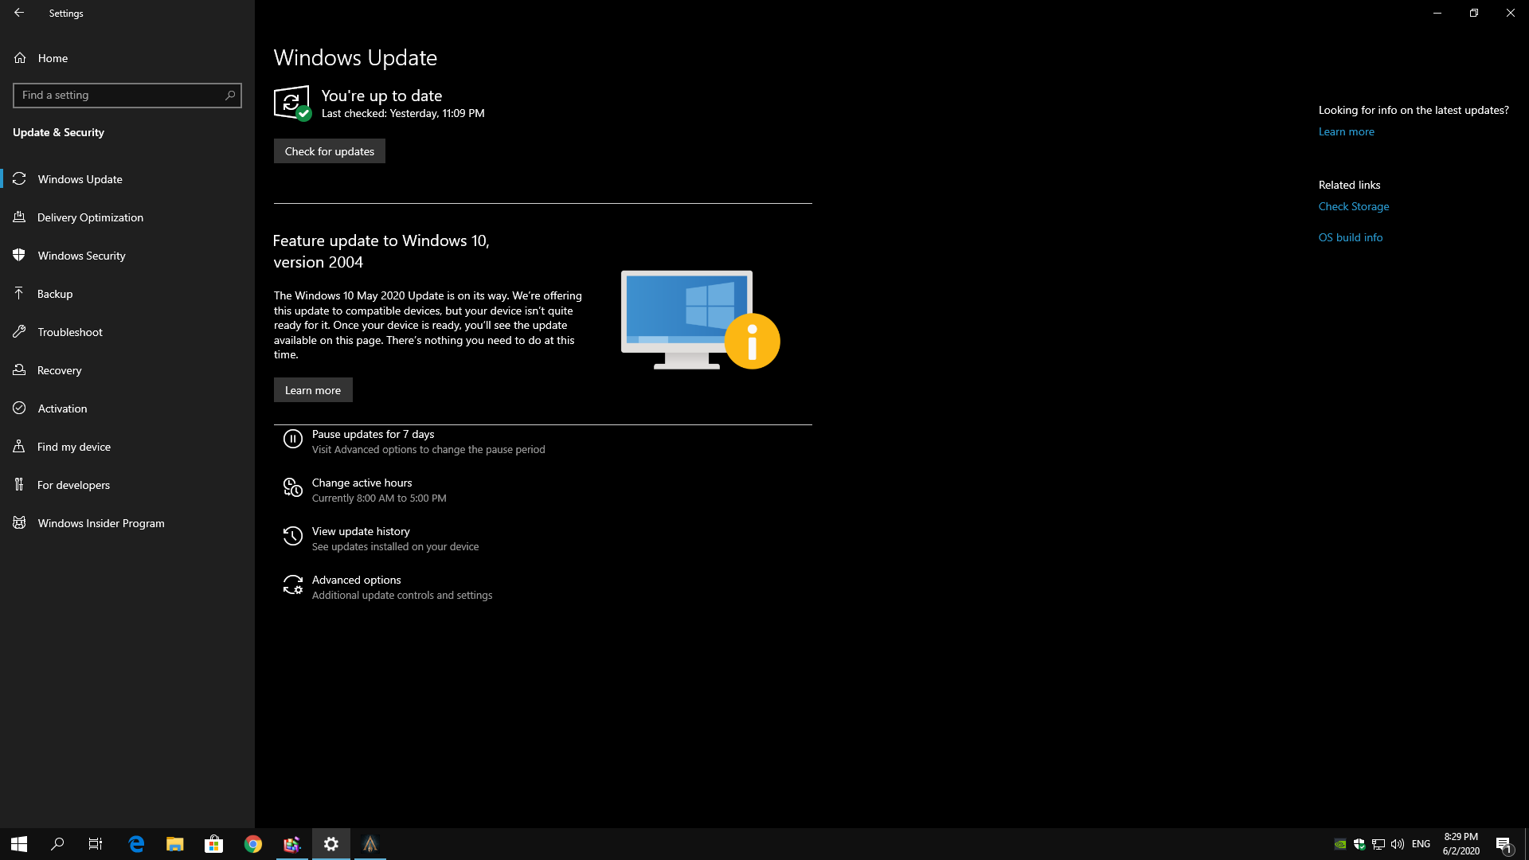Open the notification center in system tray
The image size is (1529, 860).
(x=1503, y=844)
